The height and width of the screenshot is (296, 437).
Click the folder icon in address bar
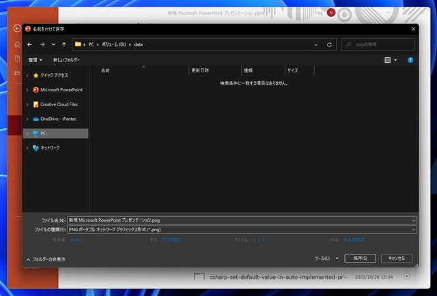[78, 44]
